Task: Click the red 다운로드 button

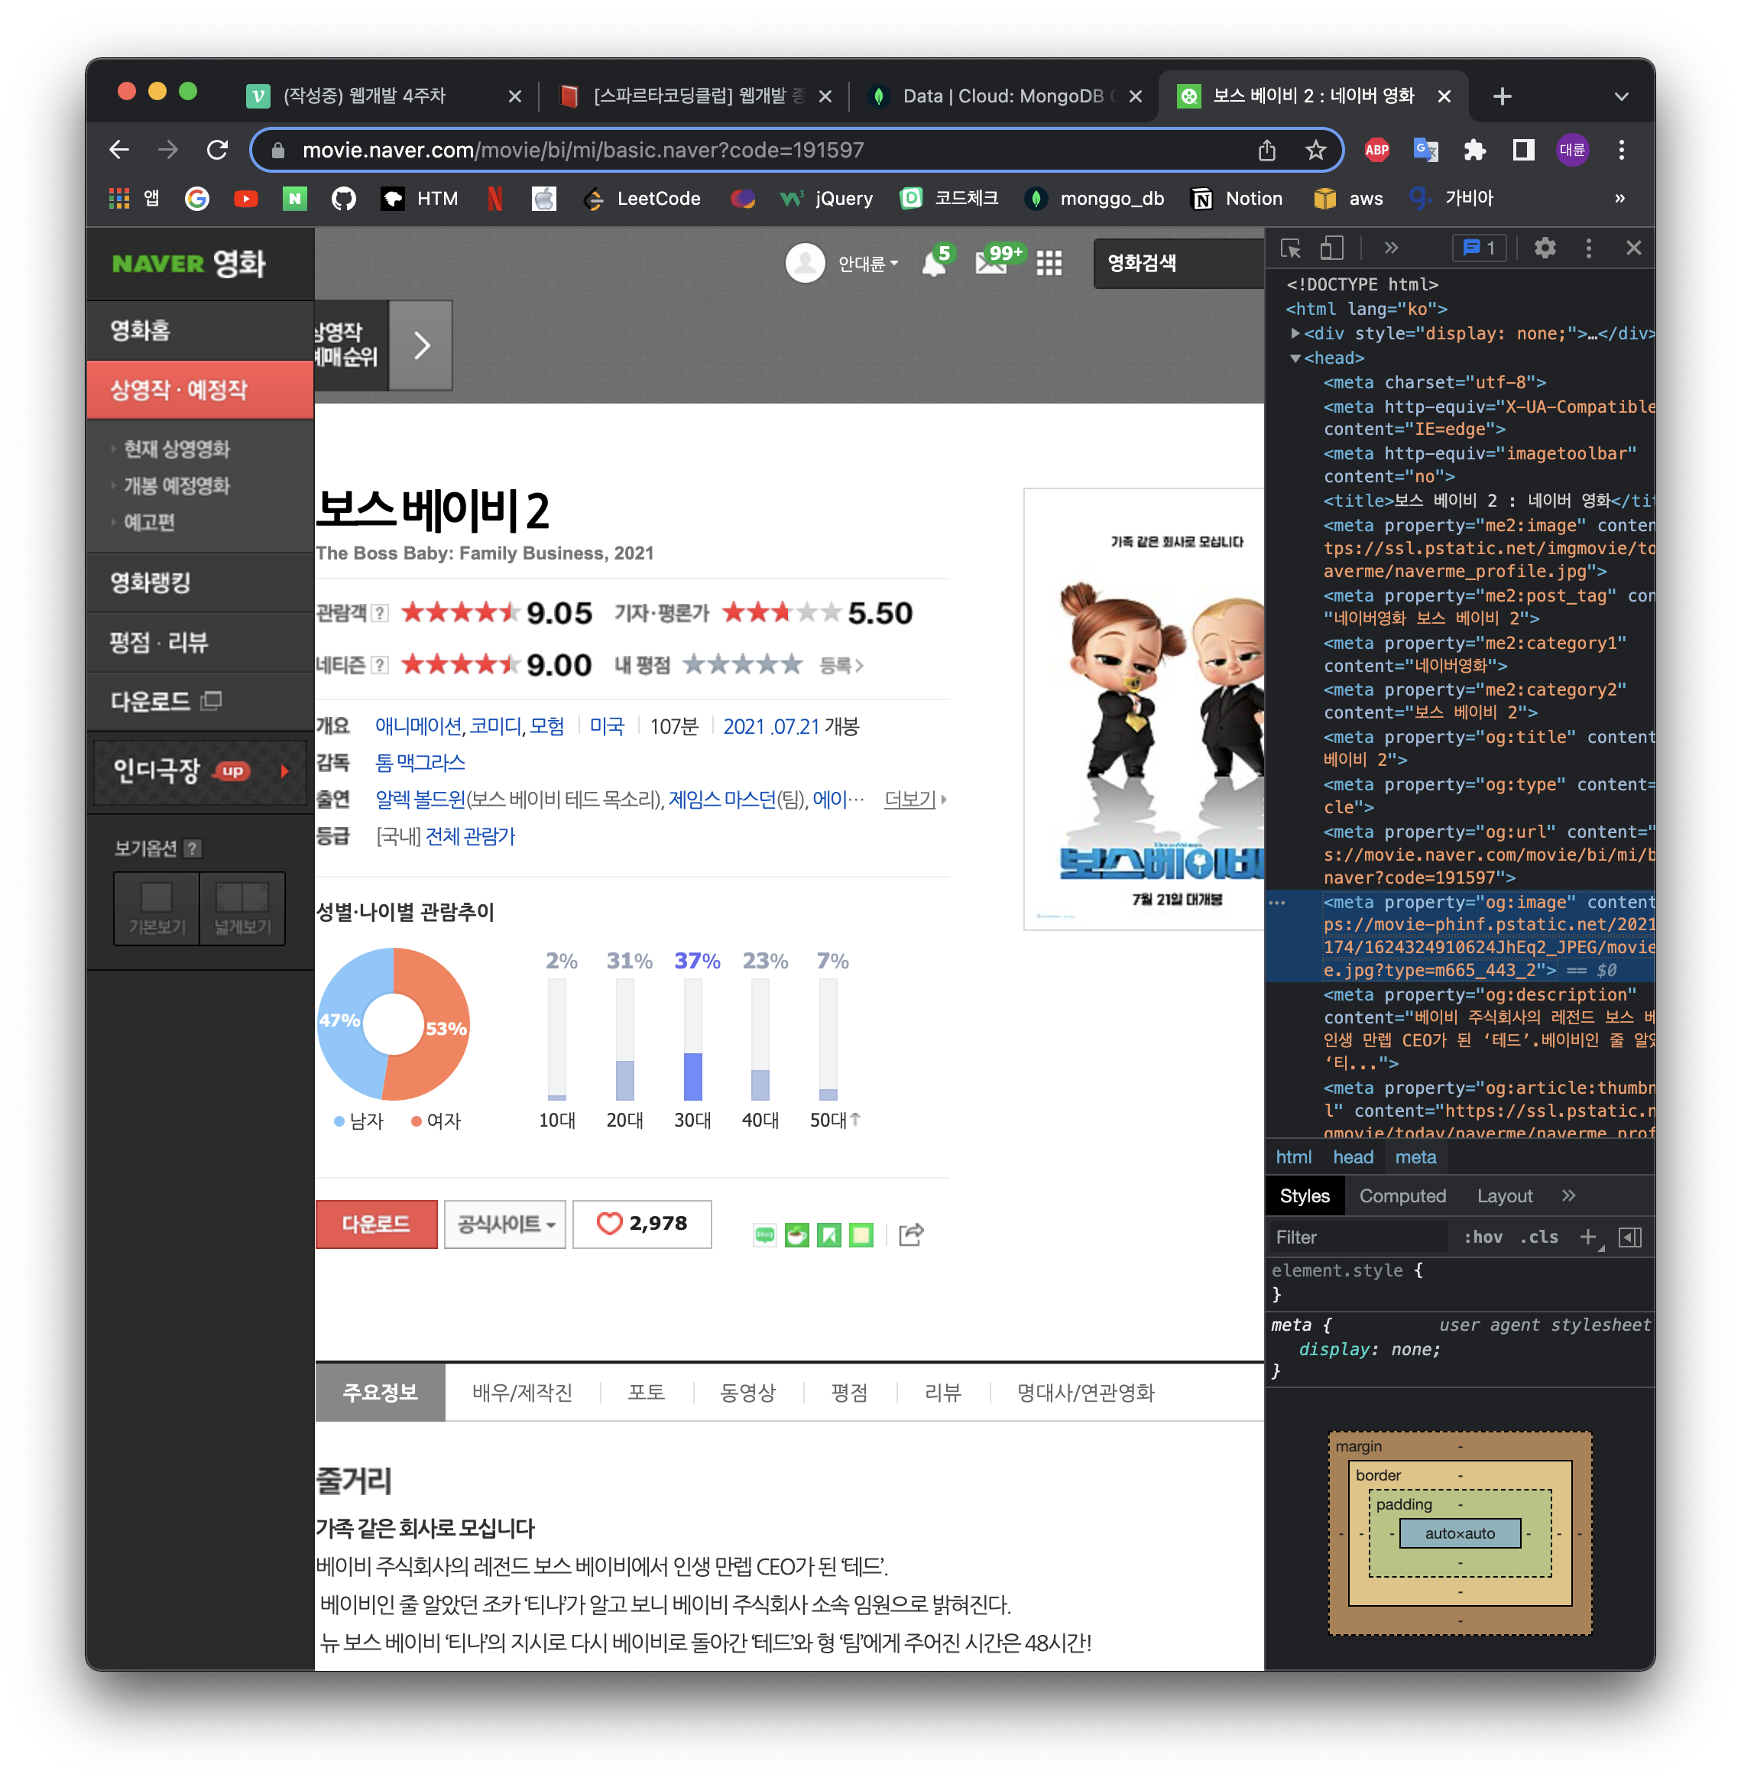Action: pos(376,1224)
